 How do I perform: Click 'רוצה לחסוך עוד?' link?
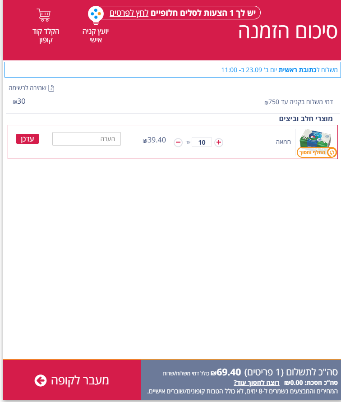tap(256, 383)
